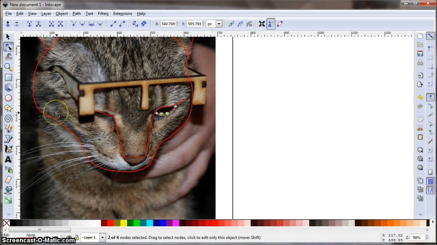This screenshot has height=245, width=437.
Task: Click Join endnodes with segment icon
Action: 51,24
